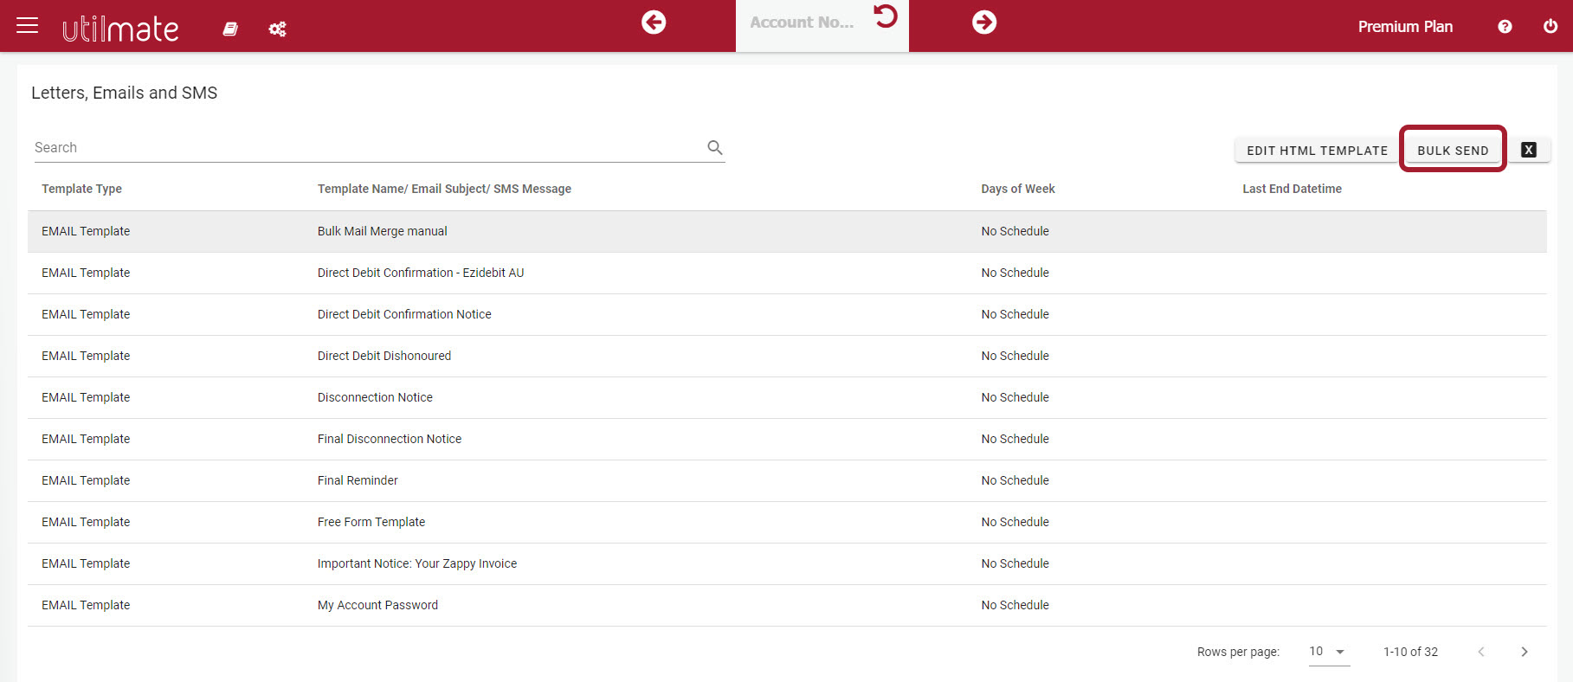
Task: Click the power logout icon
Action: [x=1550, y=27]
